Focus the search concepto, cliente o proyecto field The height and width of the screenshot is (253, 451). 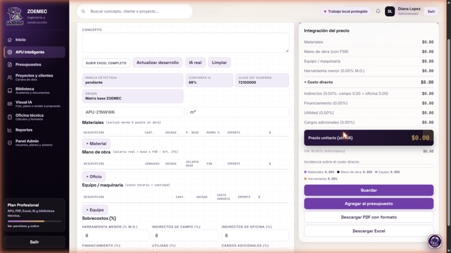(x=135, y=12)
